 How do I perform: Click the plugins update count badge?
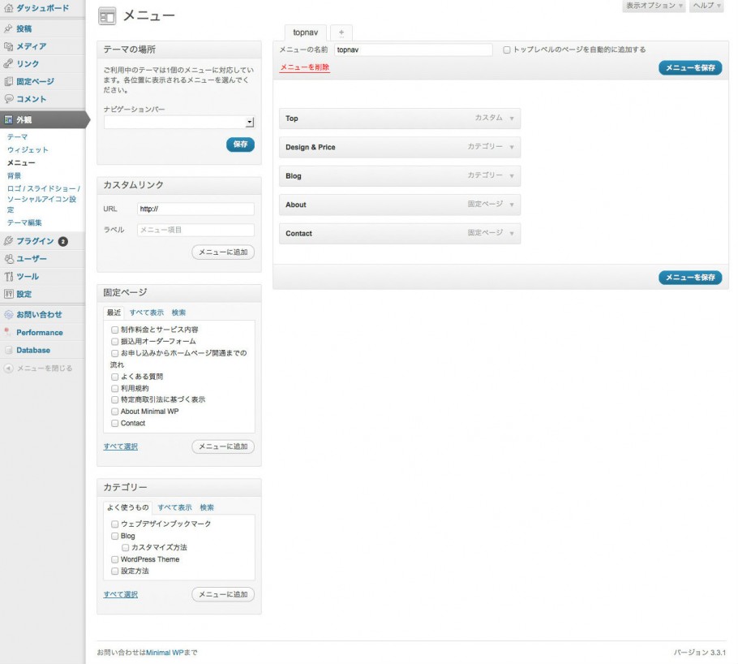pyautogui.click(x=63, y=242)
